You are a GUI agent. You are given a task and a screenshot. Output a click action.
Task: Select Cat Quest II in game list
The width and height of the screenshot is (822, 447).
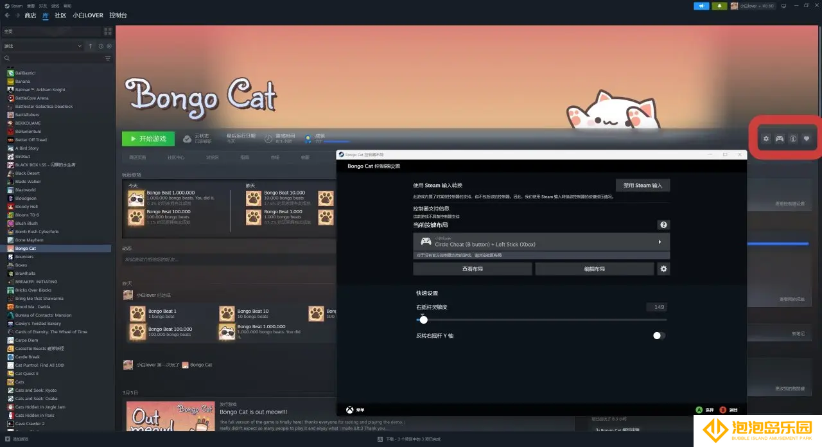[x=58, y=374]
